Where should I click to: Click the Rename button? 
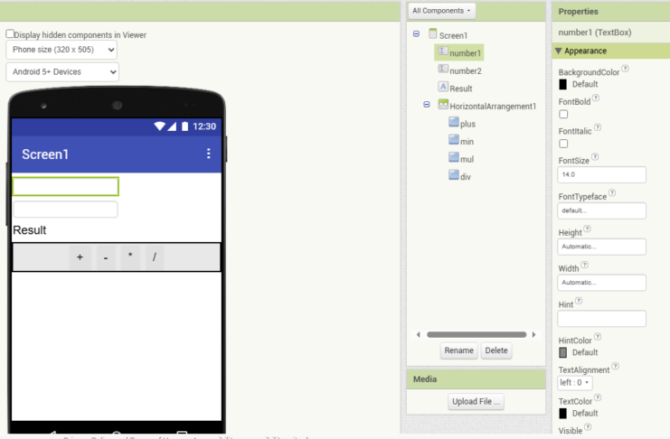[x=458, y=350]
